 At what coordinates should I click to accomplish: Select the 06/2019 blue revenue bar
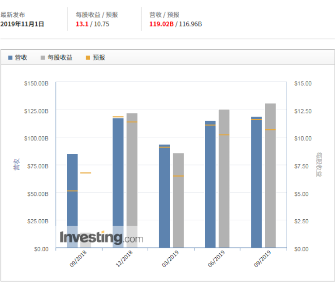click(x=210, y=184)
